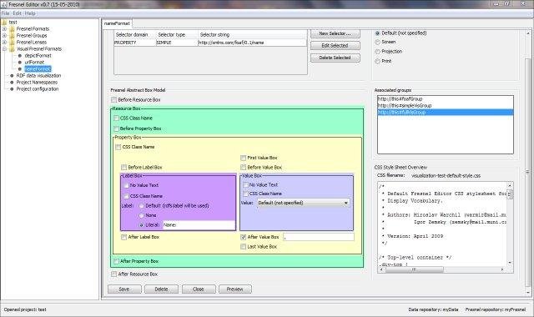Enable the Before Property Box checkbox

tap(116, 128)
